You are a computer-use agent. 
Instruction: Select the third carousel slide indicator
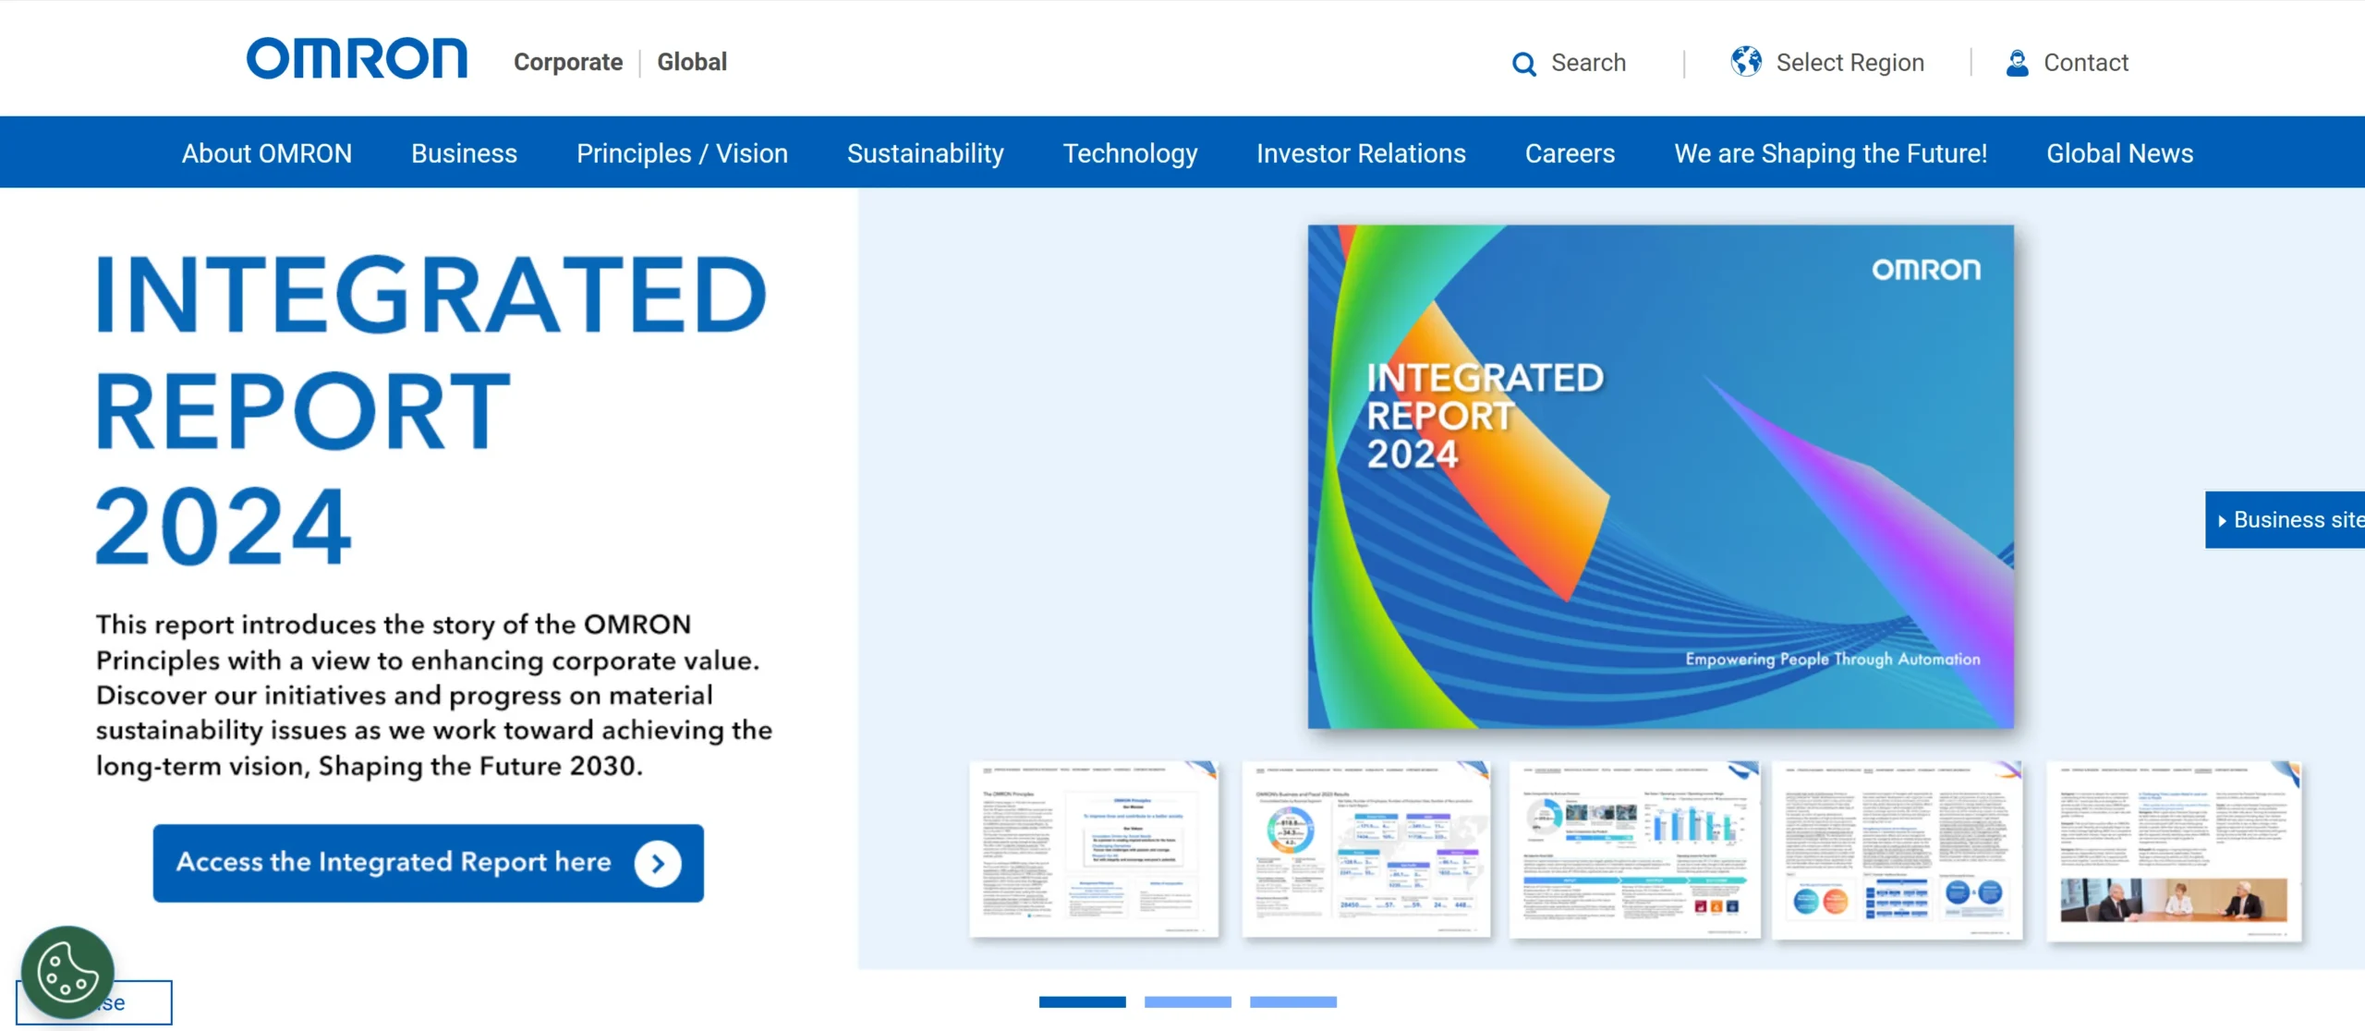1292,1001
